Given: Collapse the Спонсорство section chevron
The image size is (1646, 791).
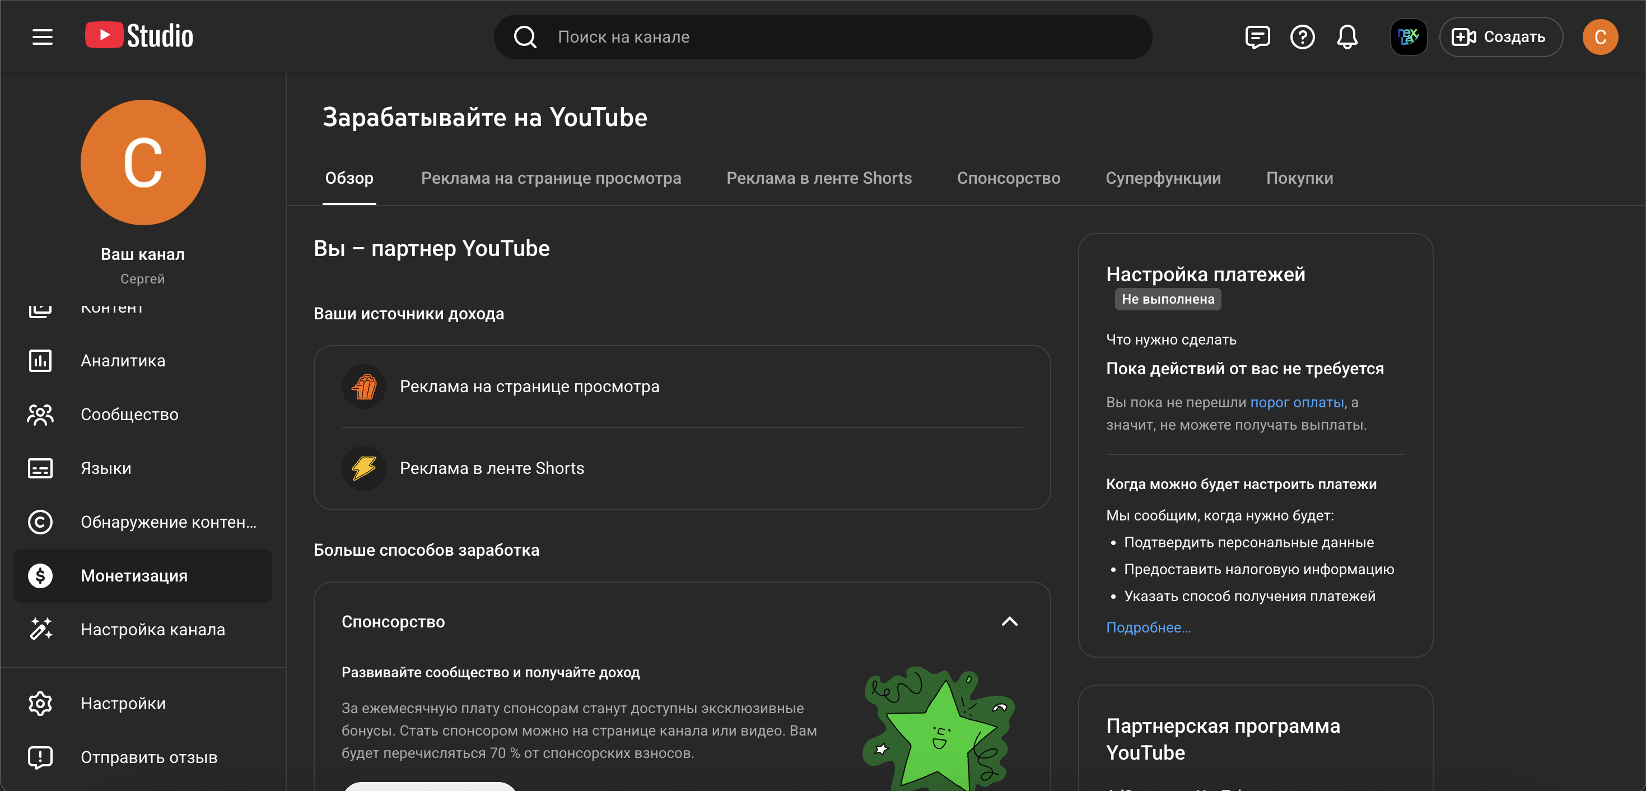Looking at the screenshot, I should 1009,622.
